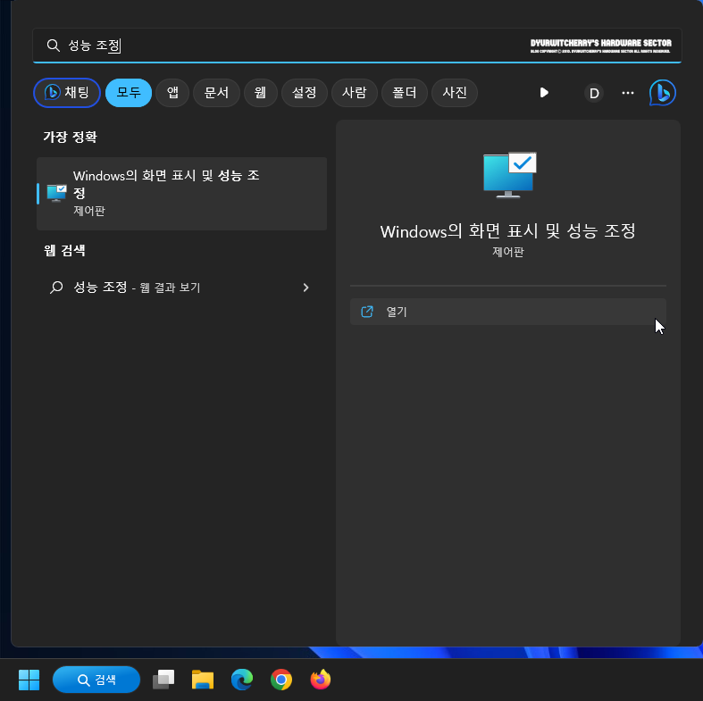Image resolution: width=703 pixels, height=701 pixels.
Task: Launch Firefox from the taskbar
Action: (321, 680)
